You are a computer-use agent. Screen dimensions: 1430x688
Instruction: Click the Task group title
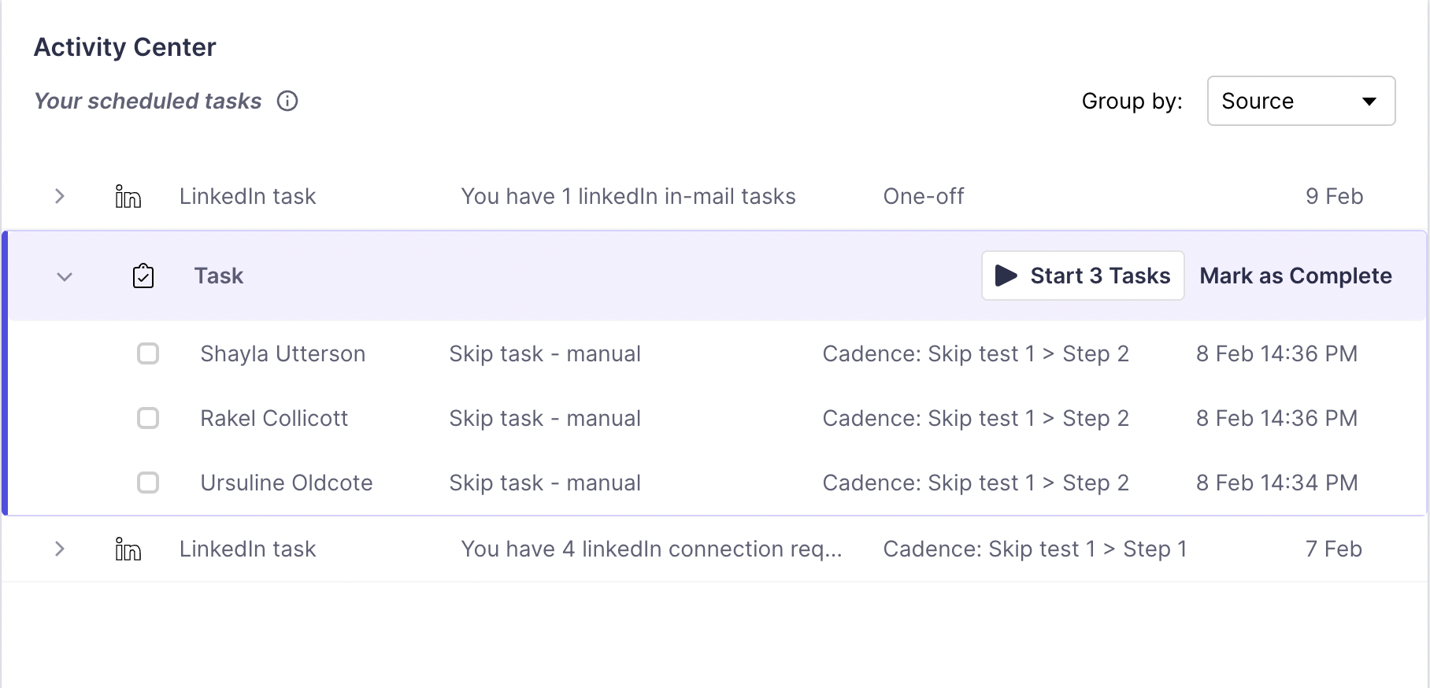click(219, 276)
